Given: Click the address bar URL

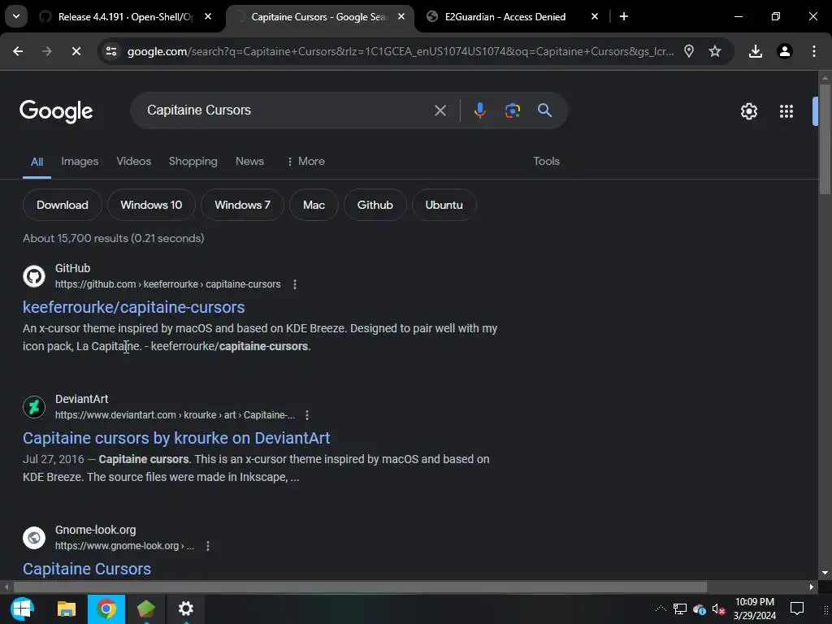Looking at the screenshot, I should coord(401,51).
